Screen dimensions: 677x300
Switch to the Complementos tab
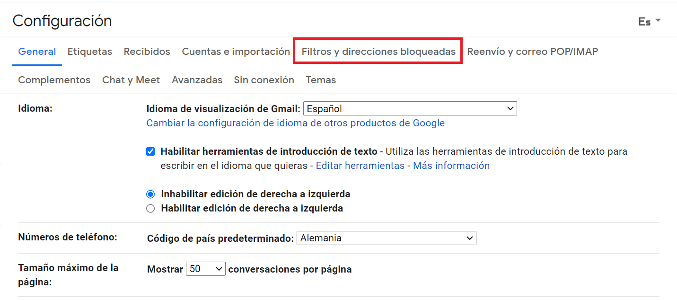click(54, 80)
